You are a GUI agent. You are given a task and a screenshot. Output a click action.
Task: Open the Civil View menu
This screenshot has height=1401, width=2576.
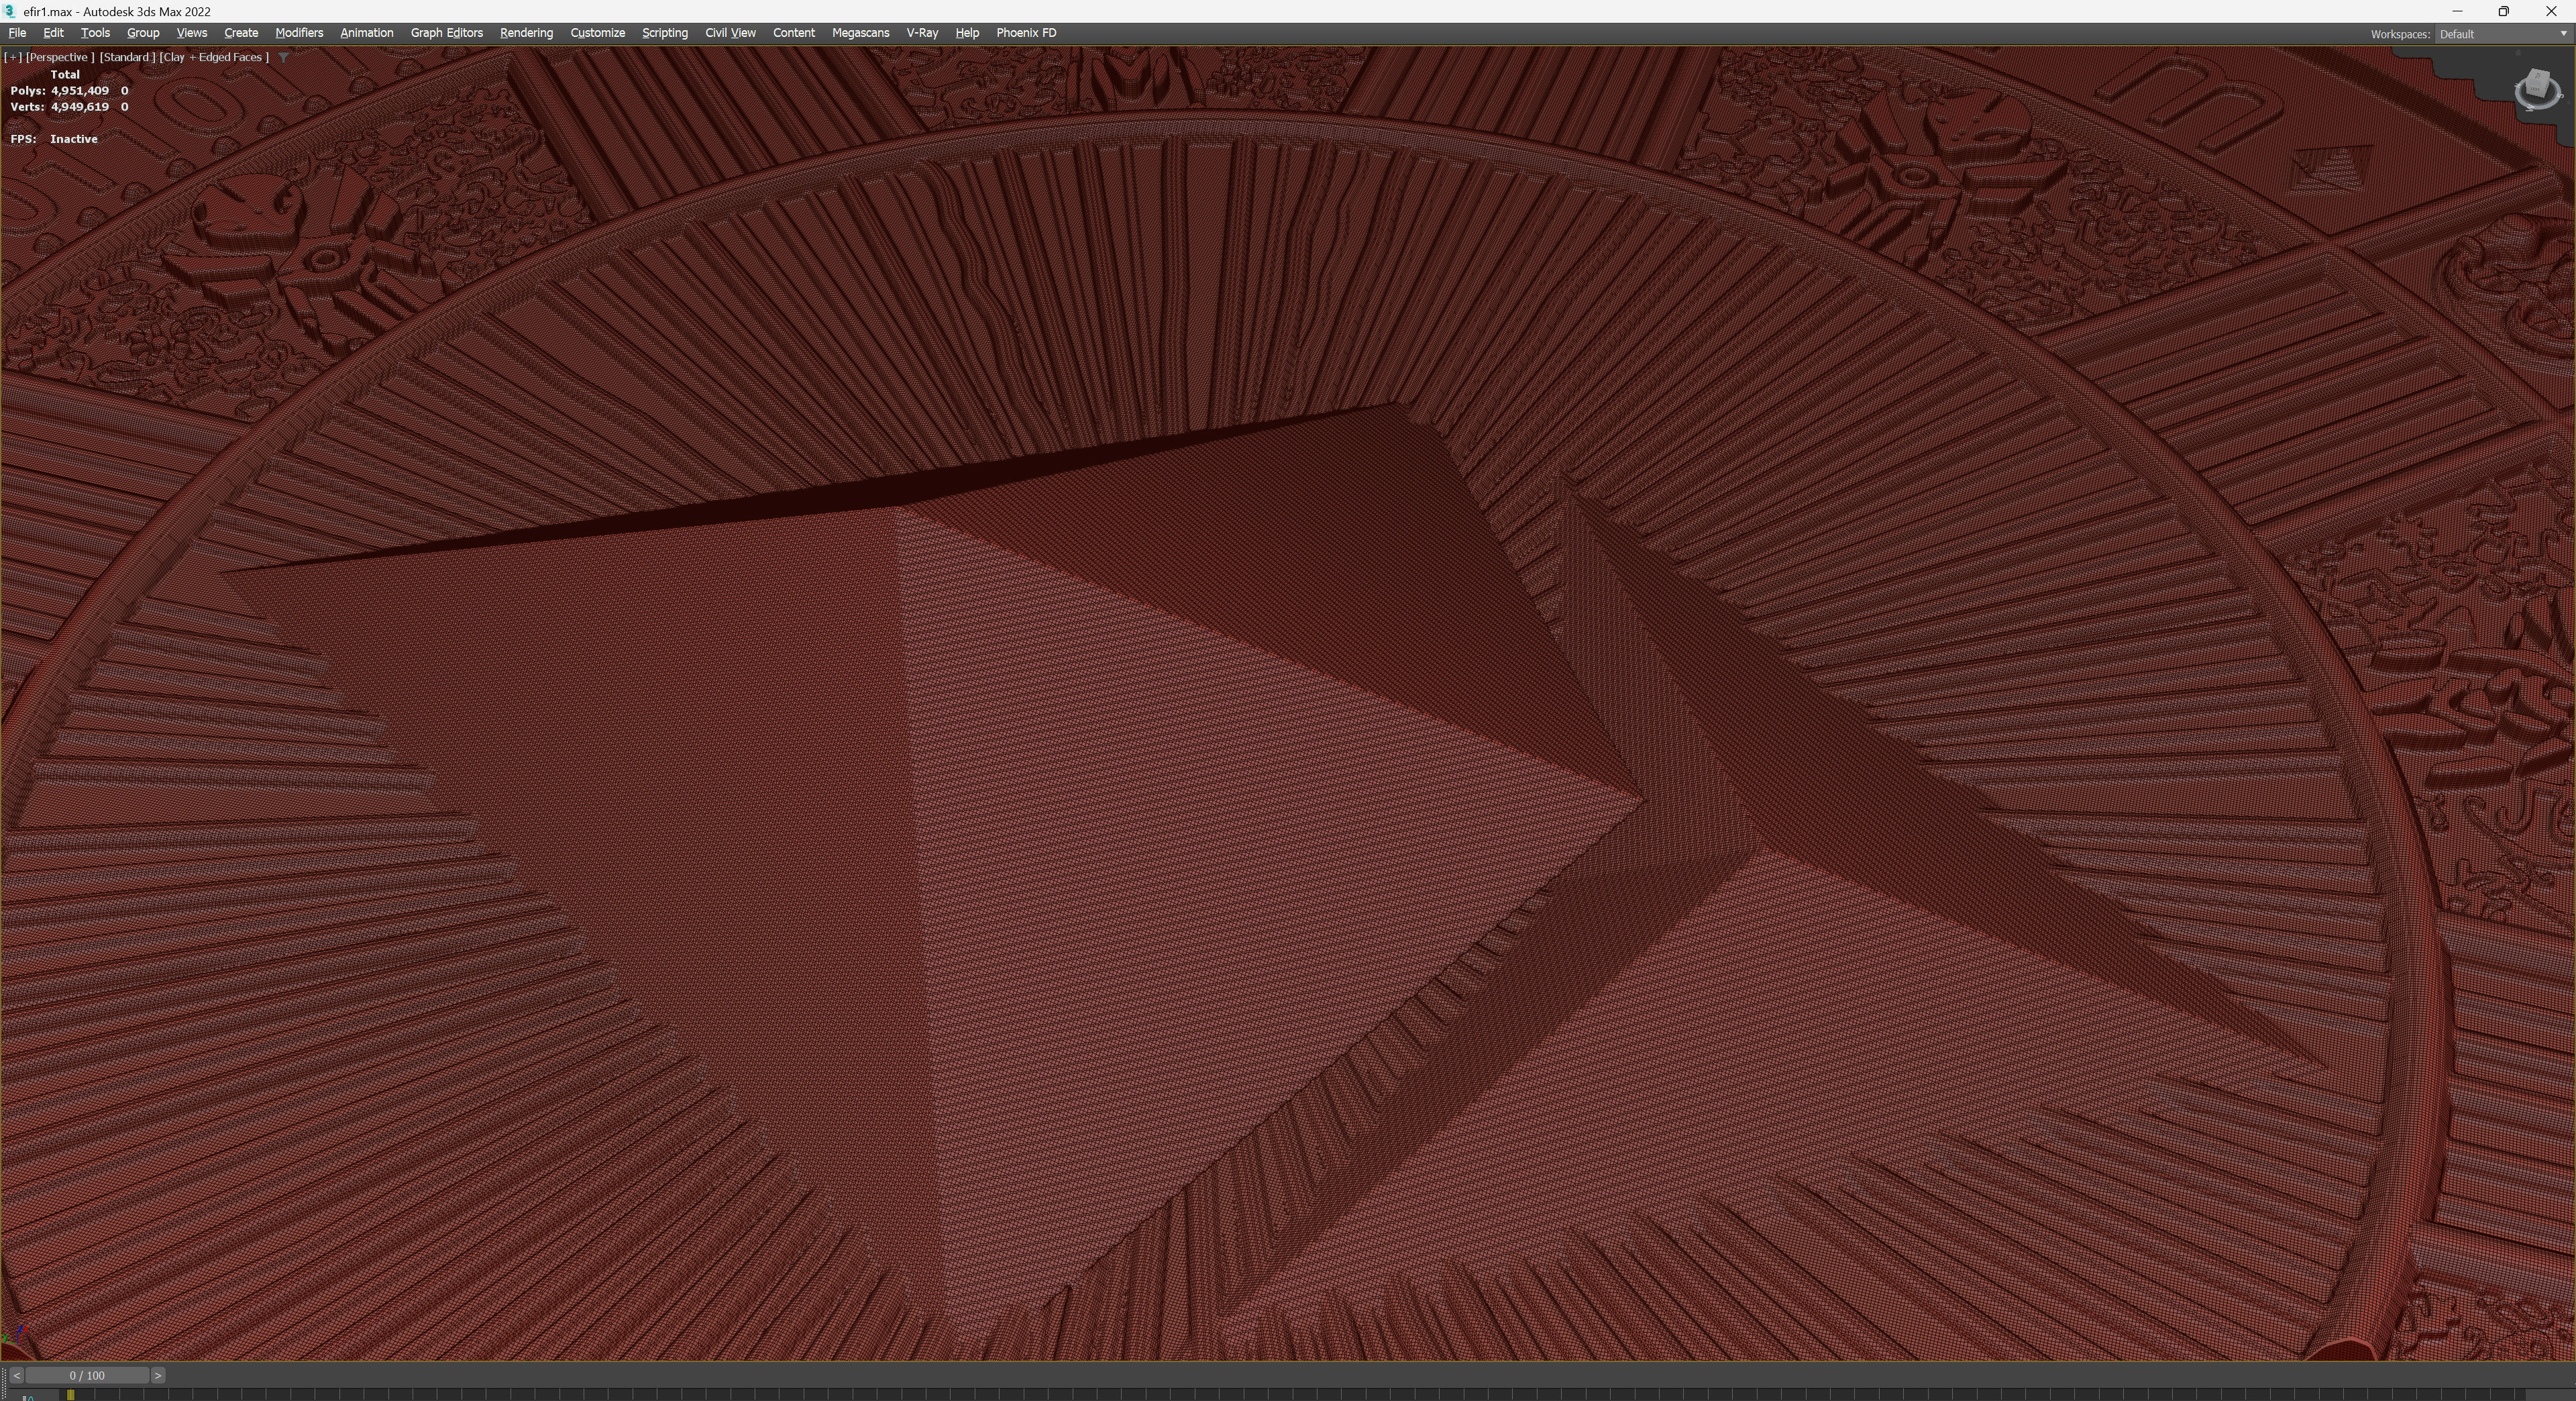[730, 33]
